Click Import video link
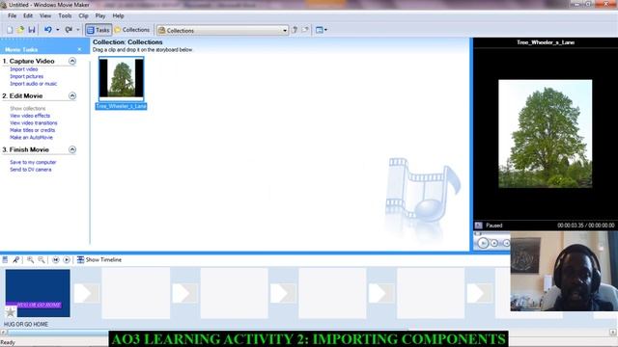Image resolution: width=618 pixels, height=347 pixels. click(23, 69)
